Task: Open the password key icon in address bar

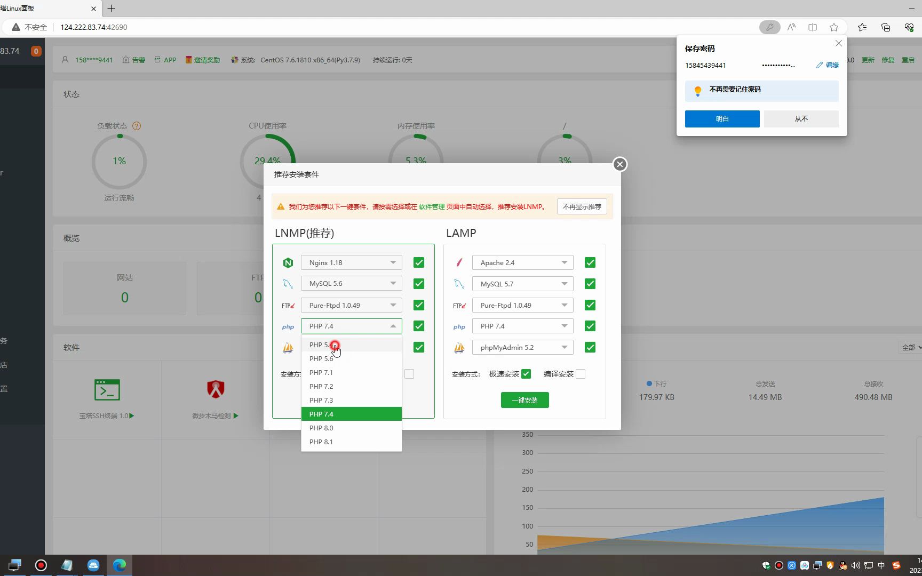Action: 769,27
